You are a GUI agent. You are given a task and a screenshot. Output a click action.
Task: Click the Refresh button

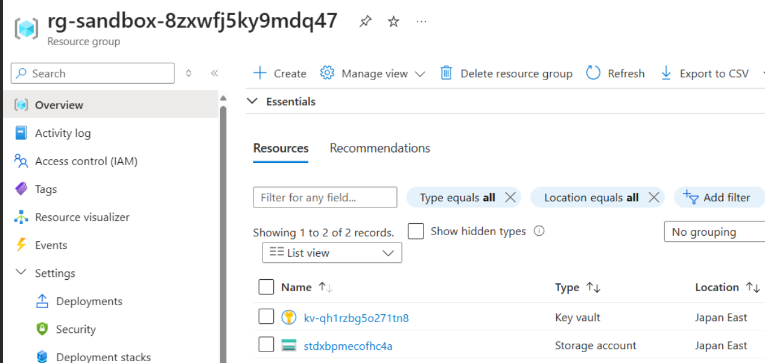[x=615, y=74]
